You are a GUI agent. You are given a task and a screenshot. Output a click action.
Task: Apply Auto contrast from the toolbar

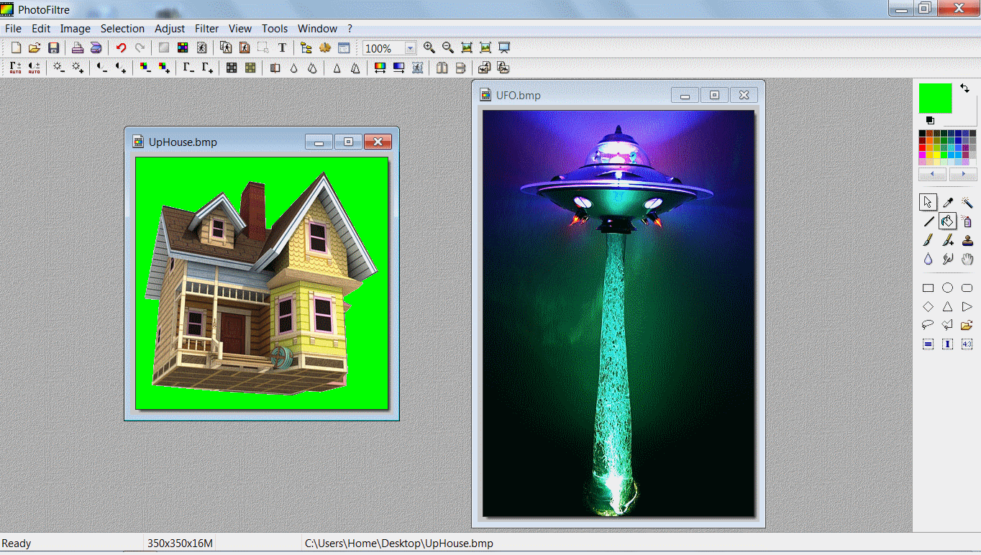click(x=35, y=68)
